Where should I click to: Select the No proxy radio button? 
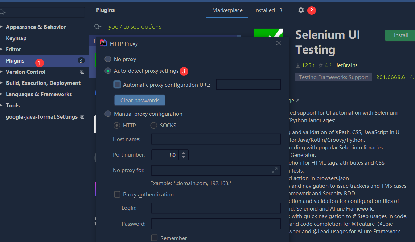pyautogui.click(x=108, y=59)
